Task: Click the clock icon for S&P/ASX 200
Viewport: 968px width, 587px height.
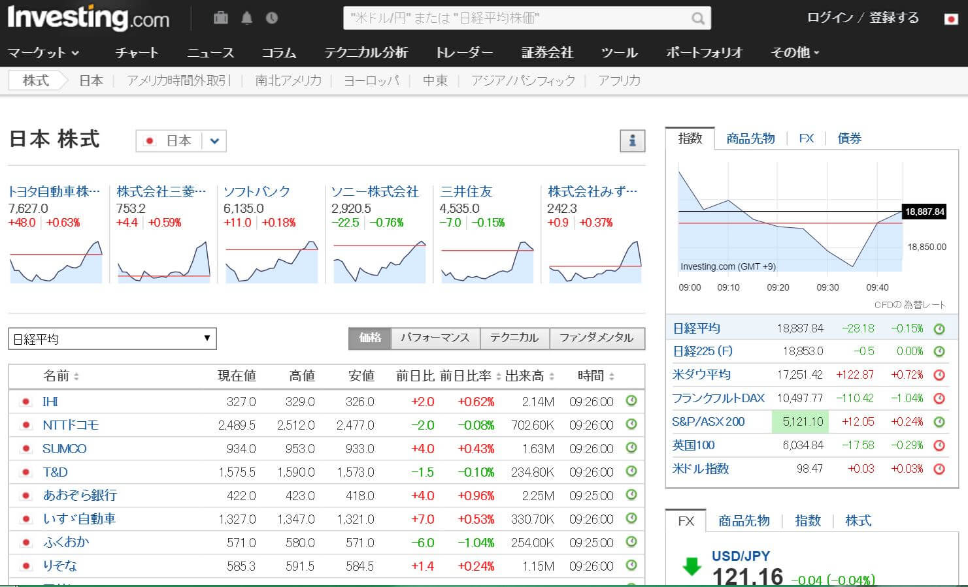Action: [x=939, y=422]
